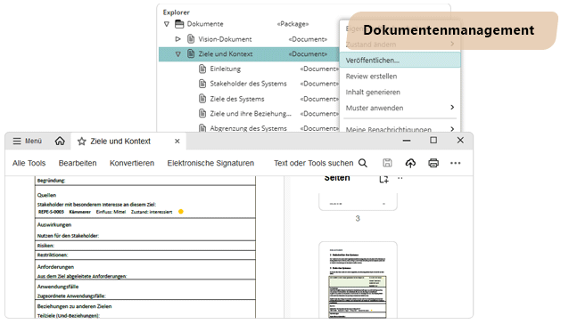Click the Ziele des Systems document icon
Viewport: 569px width, 324px height.
tap(202, 99)
